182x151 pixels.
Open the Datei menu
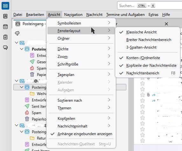pos(18,15)
